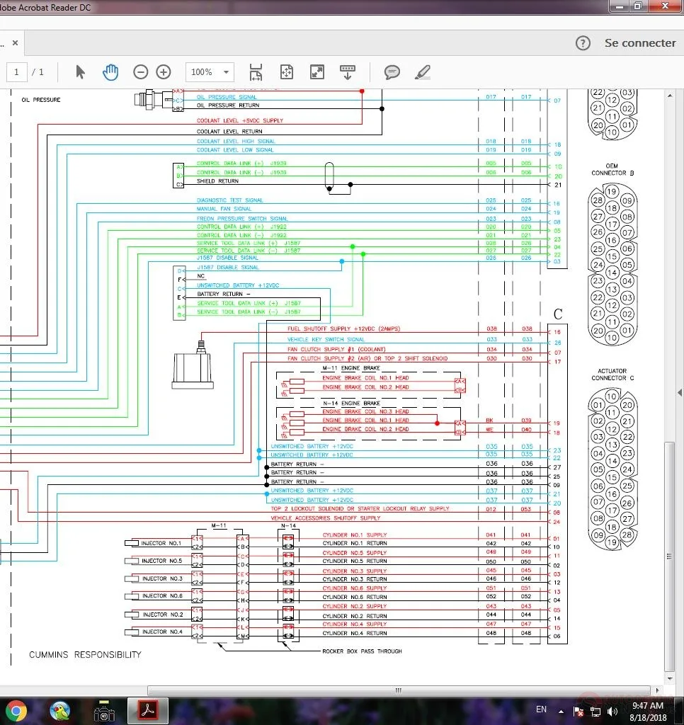Click the horizontal scrollbar right arrow
This screenshot has width=684, height=725.
click(657, 690)
